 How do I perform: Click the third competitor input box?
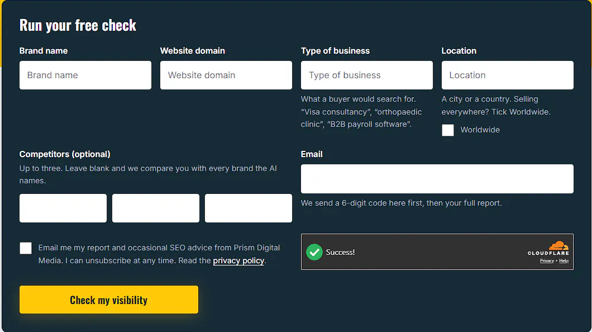pos(249,208)
